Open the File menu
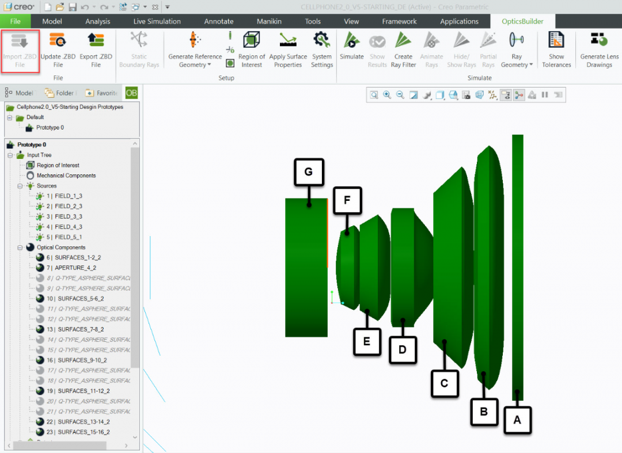The width and height of the screenshot is (622, 453). [16, 21]
